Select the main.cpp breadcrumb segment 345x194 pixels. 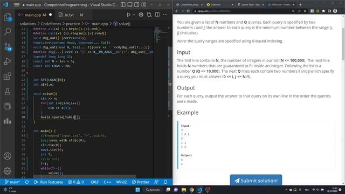click(100, 24)
